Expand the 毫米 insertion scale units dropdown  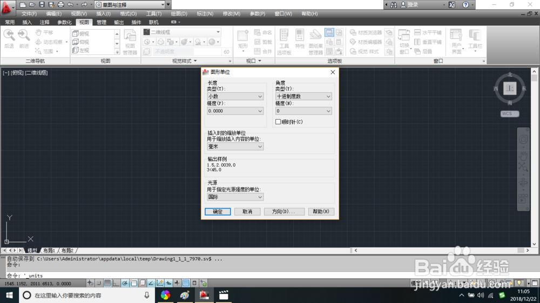[x=235, y=147]
